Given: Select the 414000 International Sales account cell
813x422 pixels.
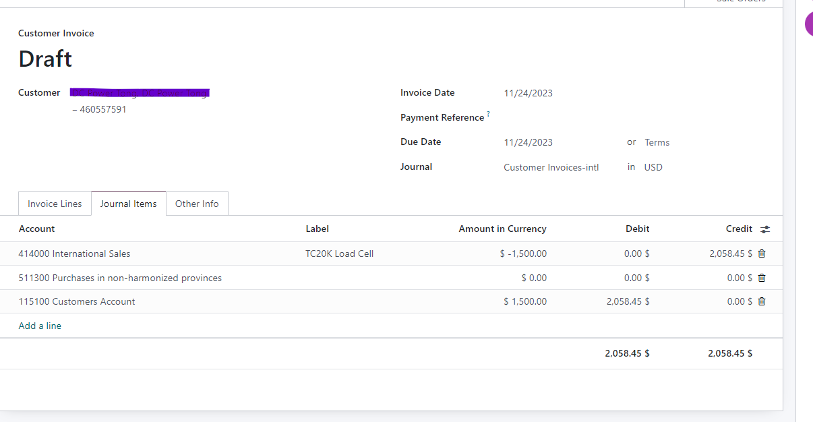Looking at the screenshot, I should point(75,253).
